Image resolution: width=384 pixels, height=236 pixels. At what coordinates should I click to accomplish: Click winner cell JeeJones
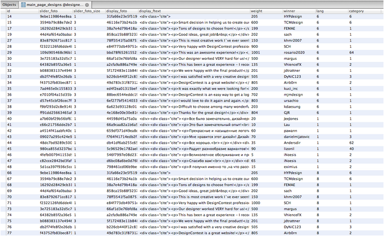pos(291,119)
